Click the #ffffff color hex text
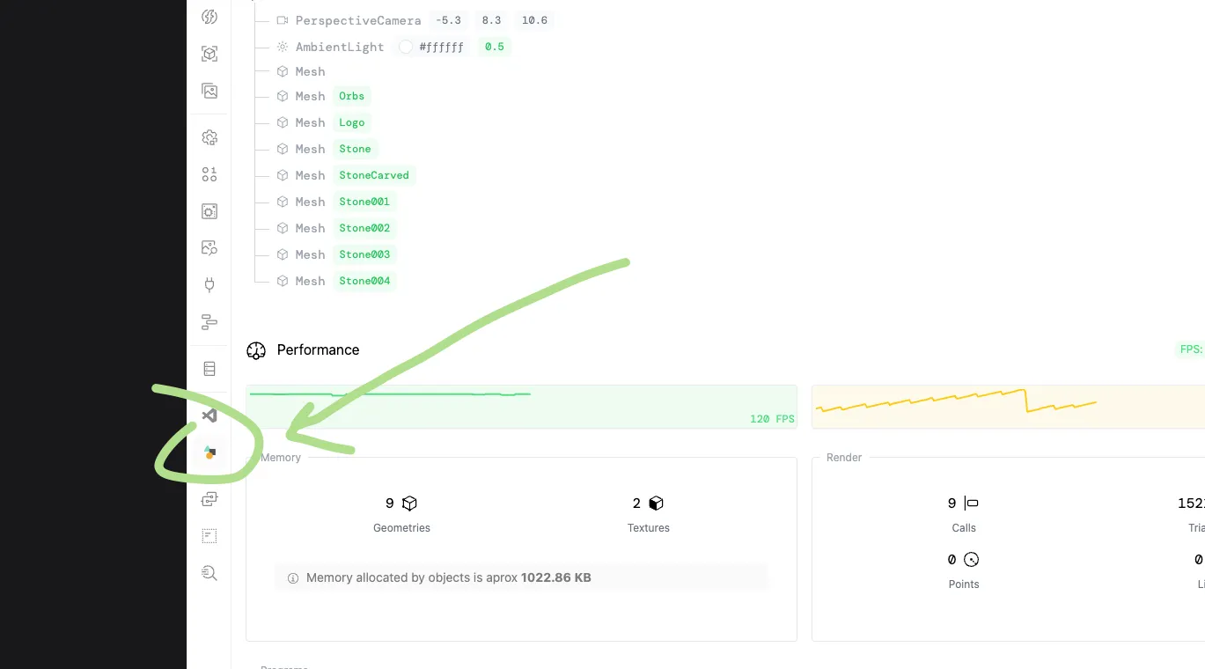 pyautogui.click(x=442, y=48)
